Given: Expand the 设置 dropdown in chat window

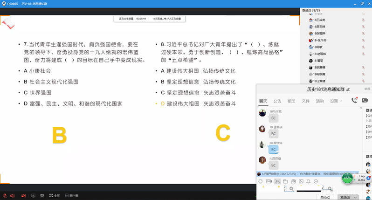Looking at the screenshot, I should (336, 101).
